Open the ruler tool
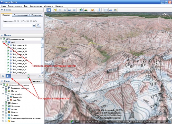Viewport: 172px width, 124px height. pos(99,10)
